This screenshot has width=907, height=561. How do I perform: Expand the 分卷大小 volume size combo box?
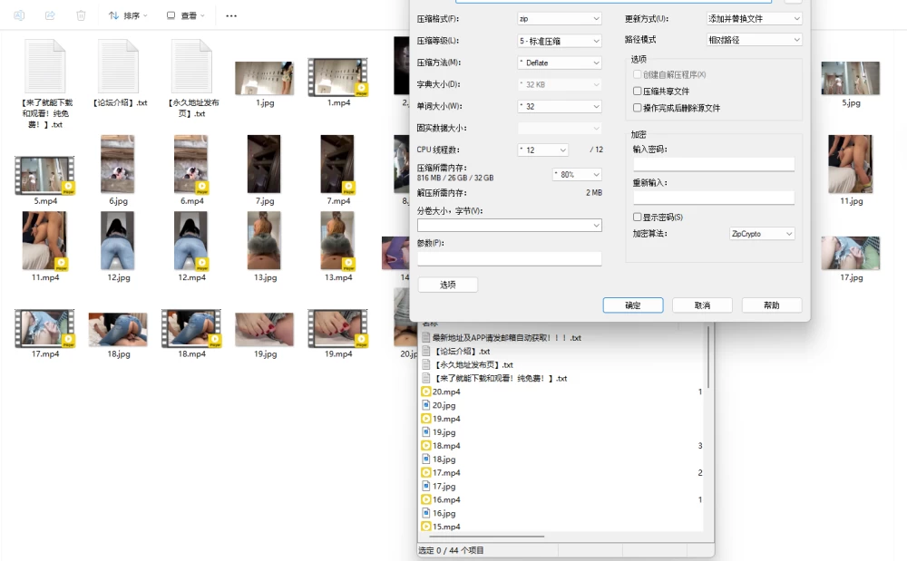tap(510, 226)
